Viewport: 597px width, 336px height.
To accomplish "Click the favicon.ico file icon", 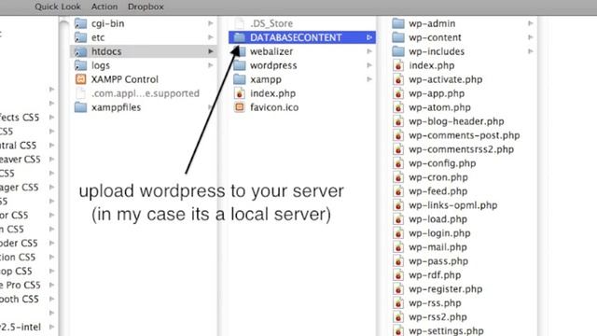I will [x=239, y=107].
